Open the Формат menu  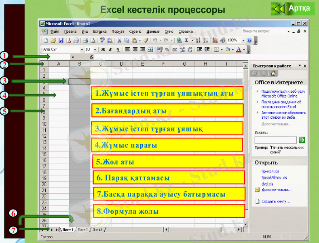118,31
